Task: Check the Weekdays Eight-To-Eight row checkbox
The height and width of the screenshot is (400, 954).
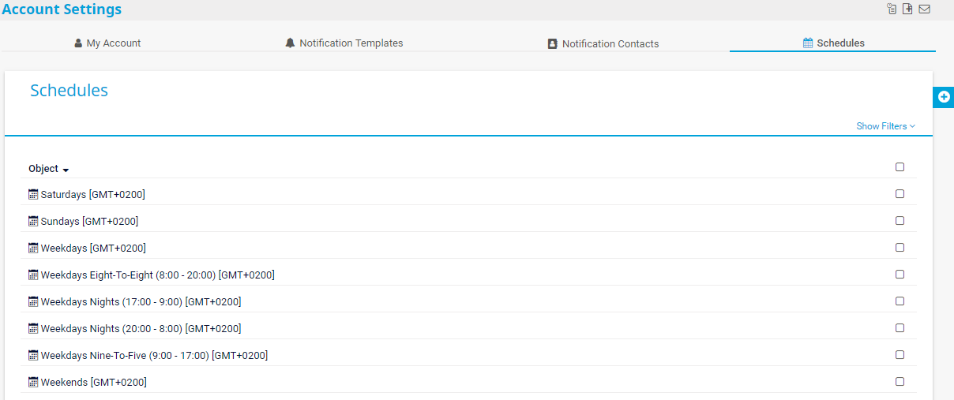Action: click(900, 275)
